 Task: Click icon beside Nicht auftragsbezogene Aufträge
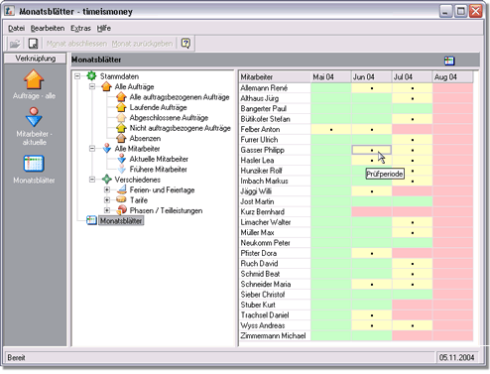coord(121,128)
